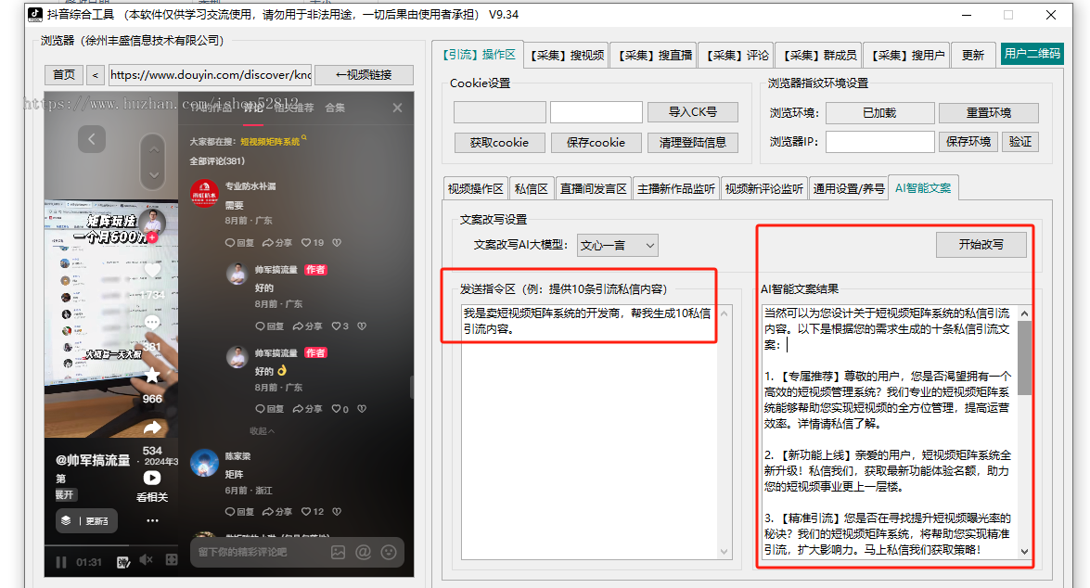The image size is (1090, 588).
Task: Pause the video playback
Action: coord(61,562)
